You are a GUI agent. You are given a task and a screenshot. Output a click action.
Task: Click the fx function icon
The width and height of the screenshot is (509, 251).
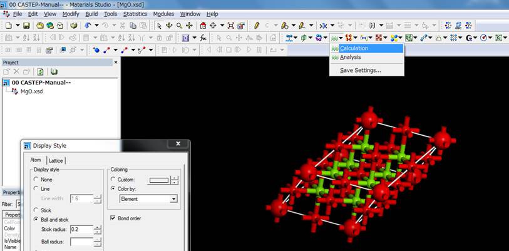point(203,38)
